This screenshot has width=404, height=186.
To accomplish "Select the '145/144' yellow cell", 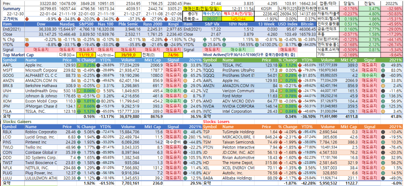I will pyautogui.click(x=237, y=19).
